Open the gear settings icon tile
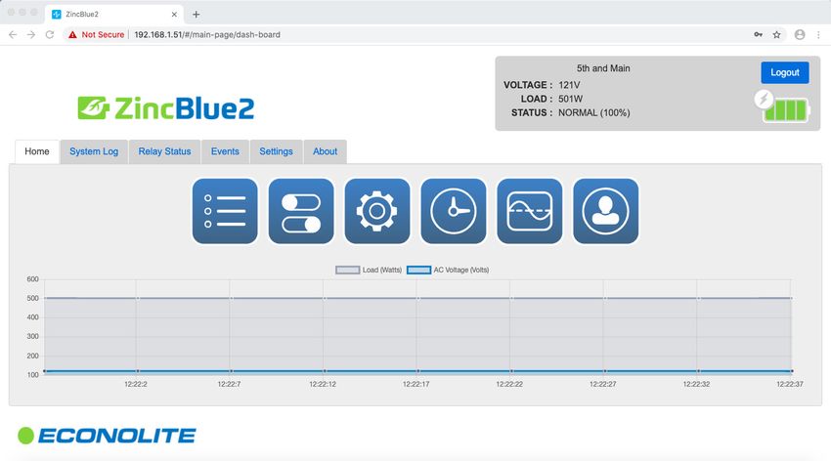The width and height of the screenshot is (831, 461). pyautogui.click(x=376, y=211)
